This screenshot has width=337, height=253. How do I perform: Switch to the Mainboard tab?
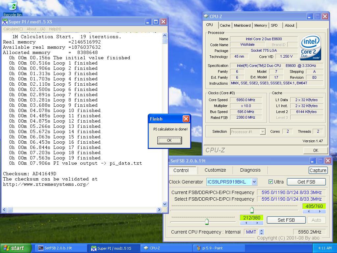(242, 25)
